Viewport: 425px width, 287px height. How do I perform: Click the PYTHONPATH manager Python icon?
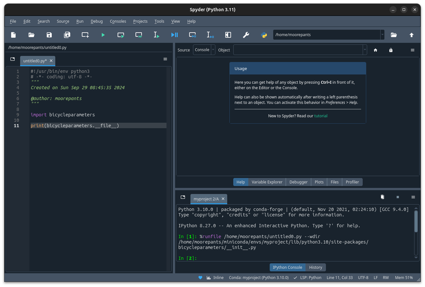[264, 35]
